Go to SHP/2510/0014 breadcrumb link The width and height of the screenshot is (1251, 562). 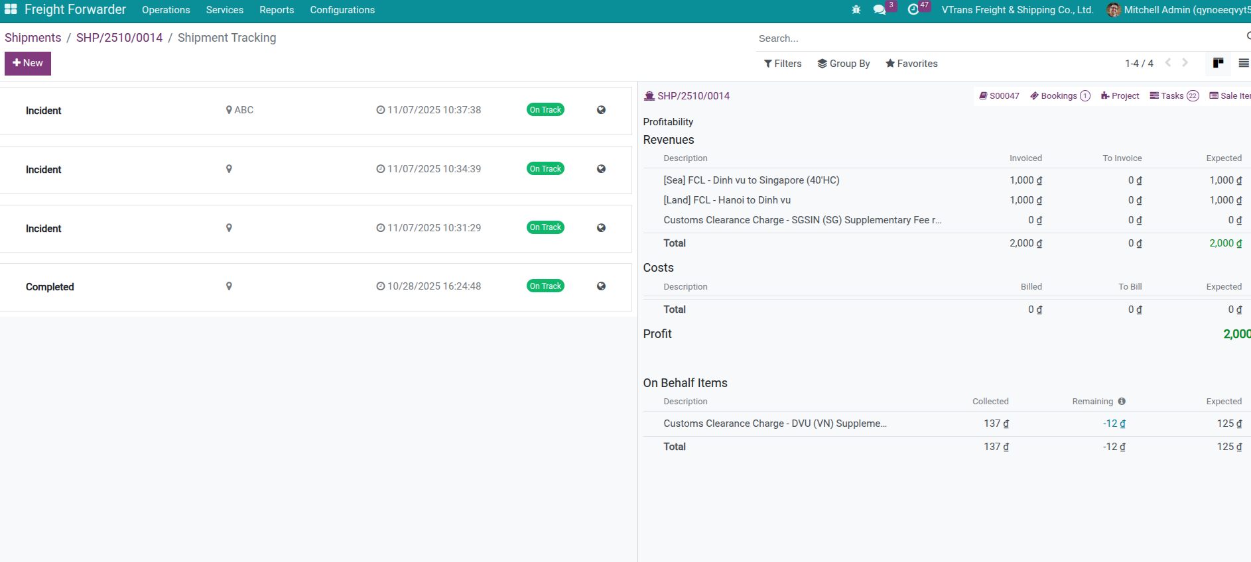[x=119, y=38]
